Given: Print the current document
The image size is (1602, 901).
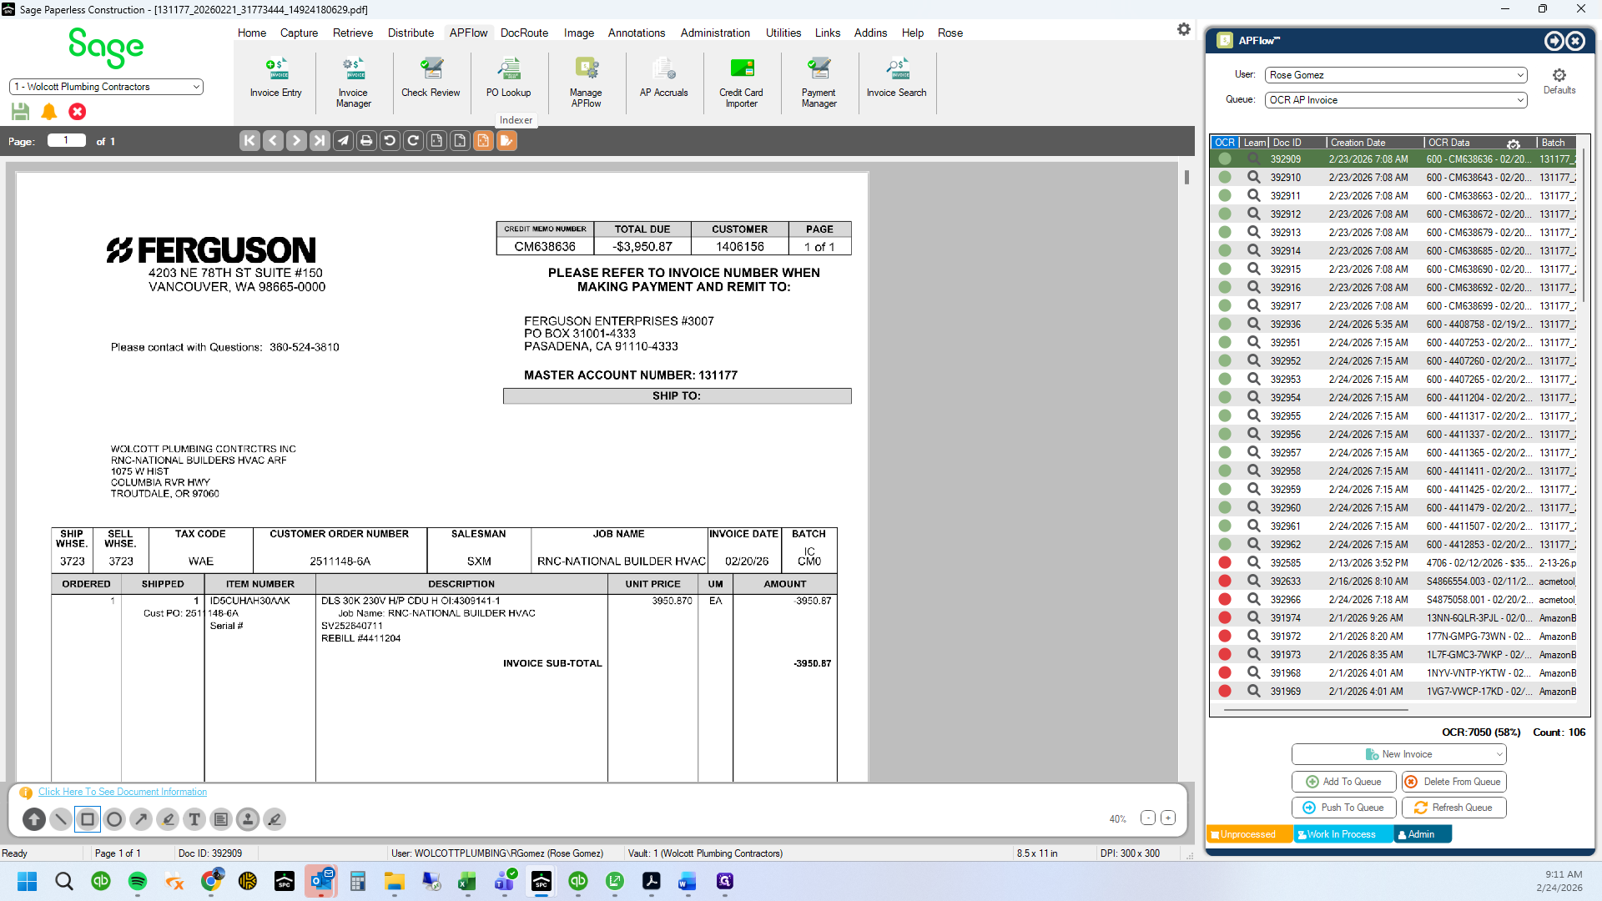Looking at the screenshot, I should pyautogui.click(x=366, y=141).
